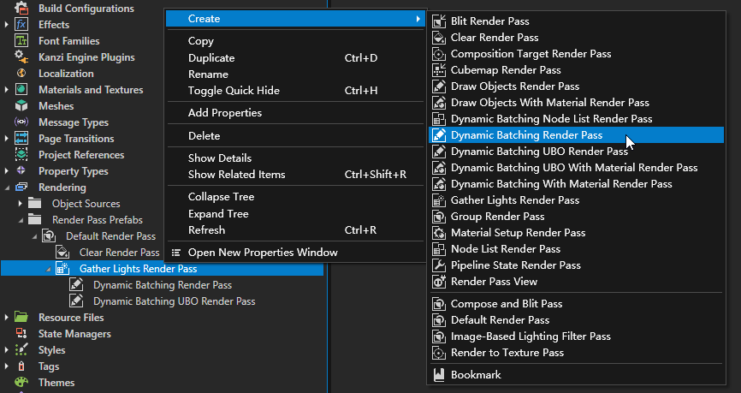Collapse the Render Pass Prefabs folder
The height and width of the screenshot is (393, 741).
point(21,220)
